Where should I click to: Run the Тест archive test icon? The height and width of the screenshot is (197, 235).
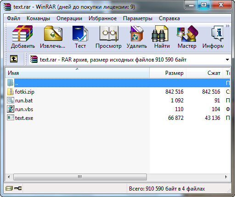tap(80, 34)
